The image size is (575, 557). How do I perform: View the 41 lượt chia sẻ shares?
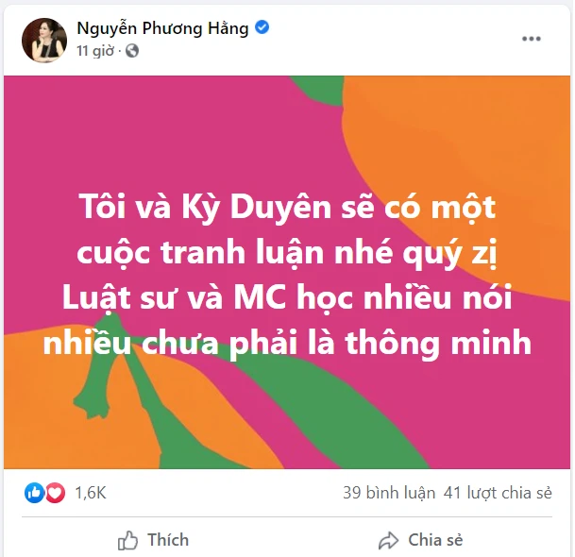[498, 493]
